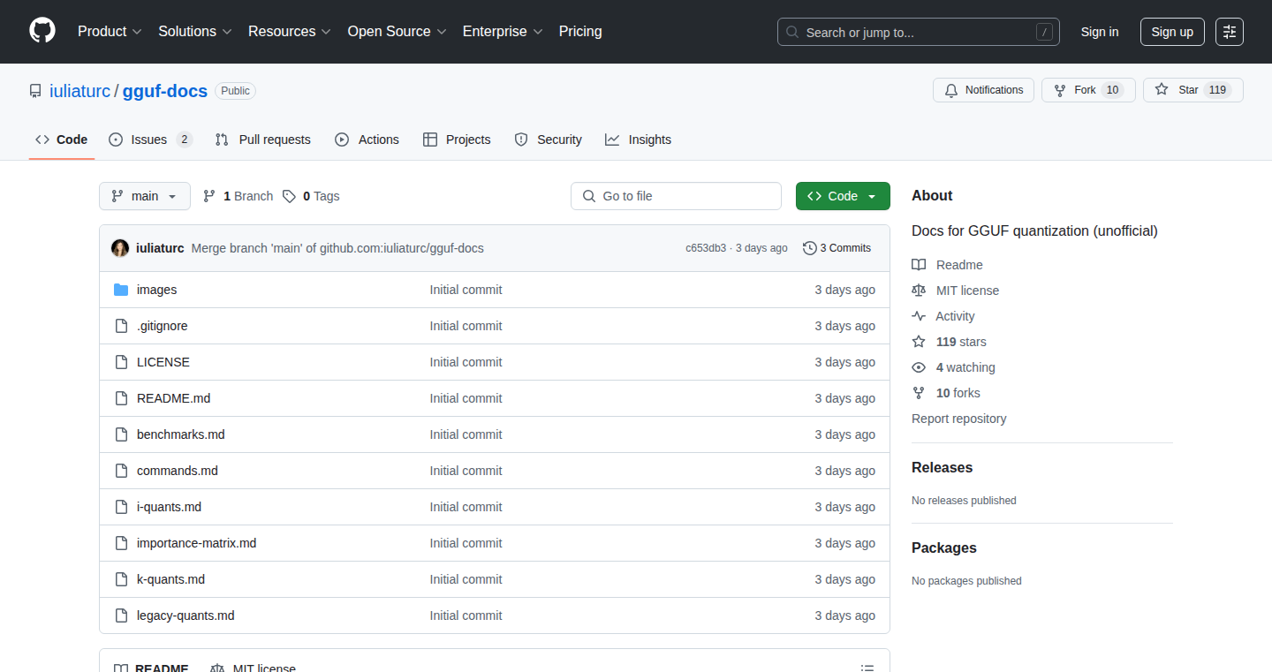The width and height of the screenshot is (1272, 672).
Task: Open the merge branch commit message
Action: (337, 248)
